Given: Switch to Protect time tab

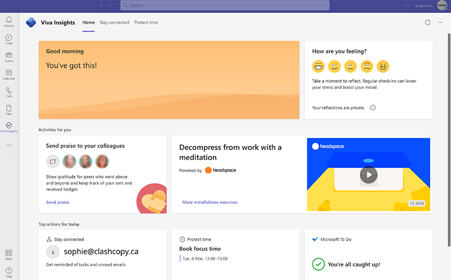Looking at the screenshot, I should (x=146, y=23).
